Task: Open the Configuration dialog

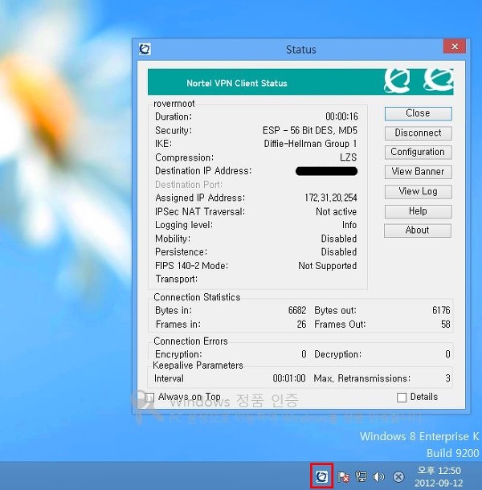Action: (x=419, y=152)
